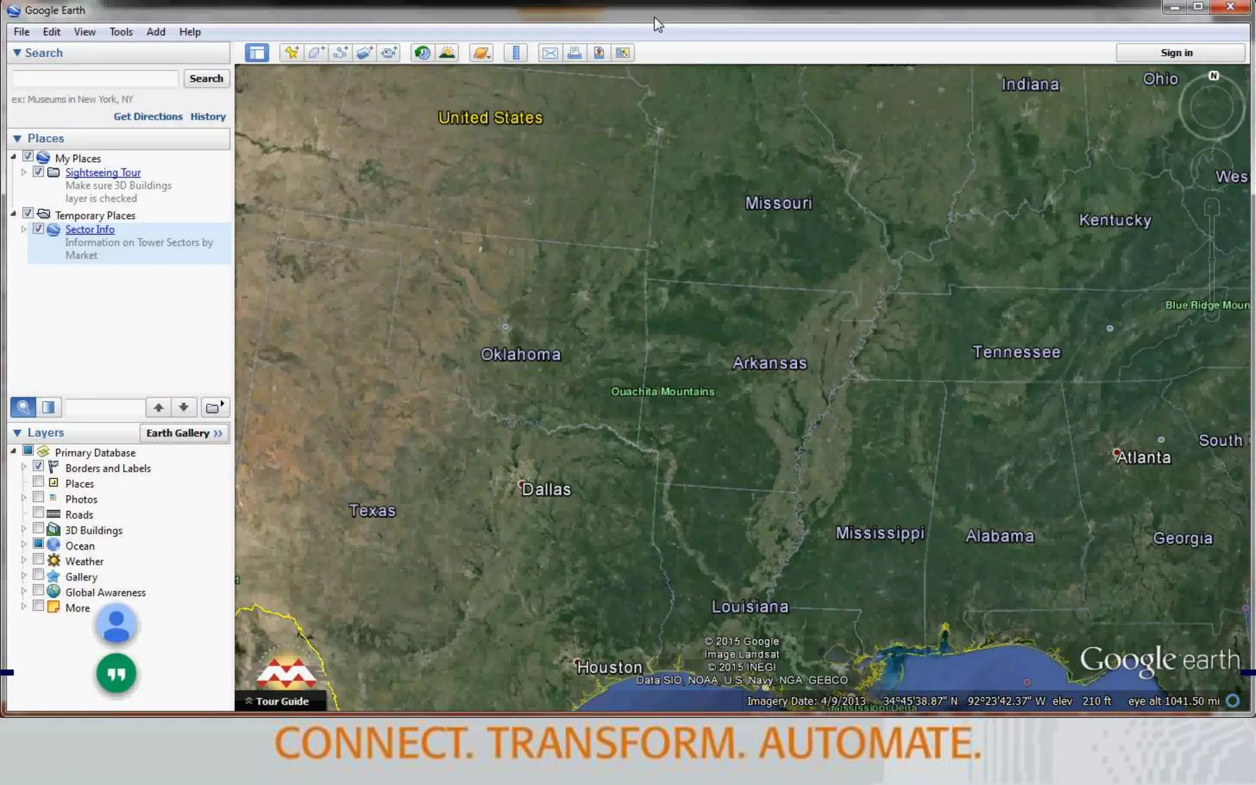The image size is (1256, 785).
Task: Click the Get Directions link
Action: tap(148, 117)
